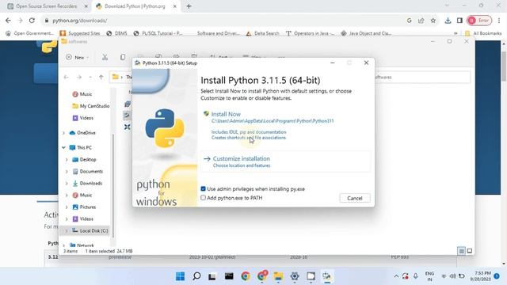
Task: Toggle Chrome side panel icon
Action: pos(459,21)
